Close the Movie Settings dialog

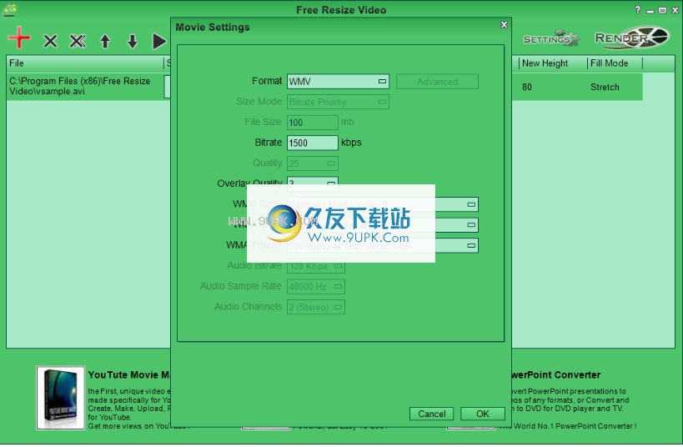pos(504,25)
